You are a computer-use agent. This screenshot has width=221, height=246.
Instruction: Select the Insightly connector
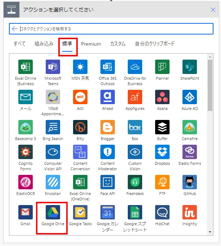[190, 212]
